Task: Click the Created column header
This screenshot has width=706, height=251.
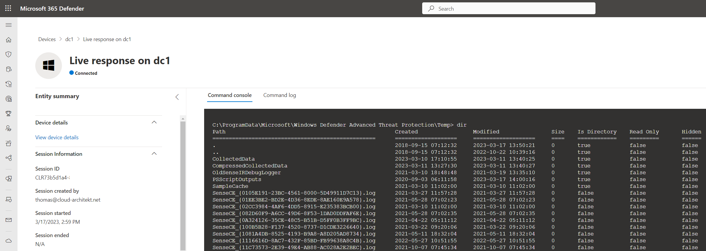Action: pos(406,132)
